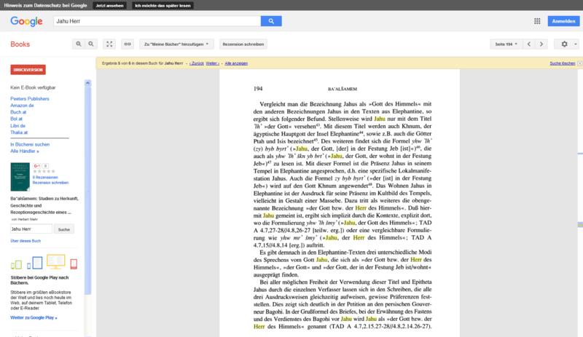
Task: Open the settings gear dropdown
Action: (568, 44)
